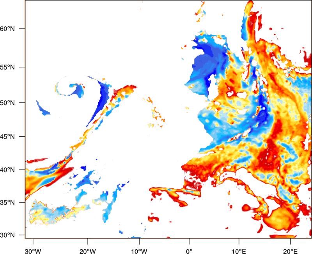Viewport: 312px width, 254px height.
Task: Click the 30°W longitude label
Action: [33, 251]
